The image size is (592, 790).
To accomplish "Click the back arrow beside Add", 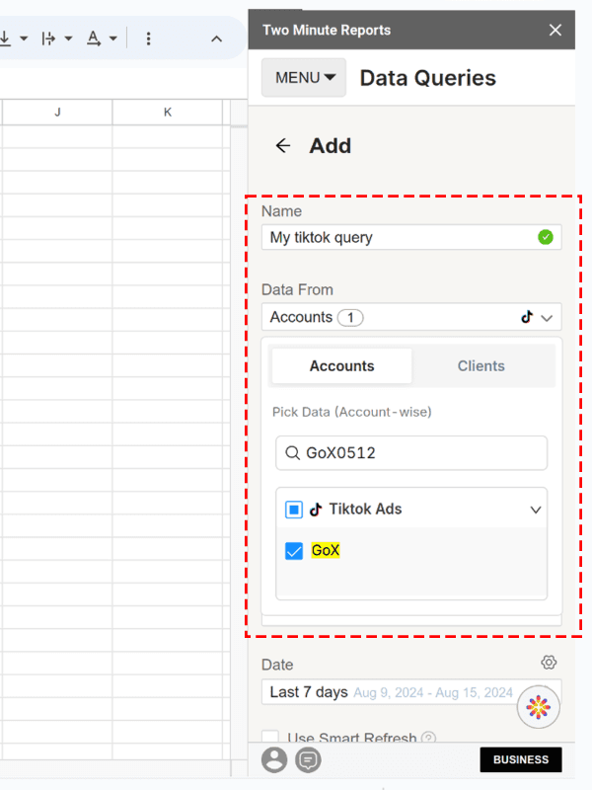I will click(283, 145).
